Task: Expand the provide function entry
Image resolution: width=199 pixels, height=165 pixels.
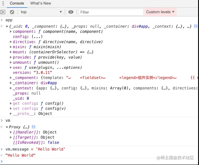Action: pos(11,57)
